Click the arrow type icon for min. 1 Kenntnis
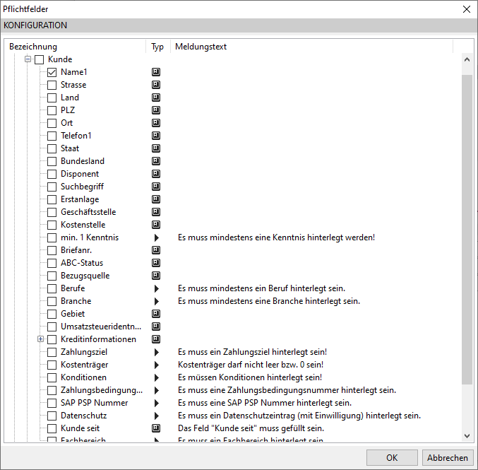 (x=156, y=237)
